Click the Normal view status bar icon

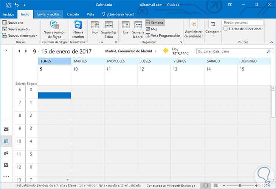click(206, 186)
